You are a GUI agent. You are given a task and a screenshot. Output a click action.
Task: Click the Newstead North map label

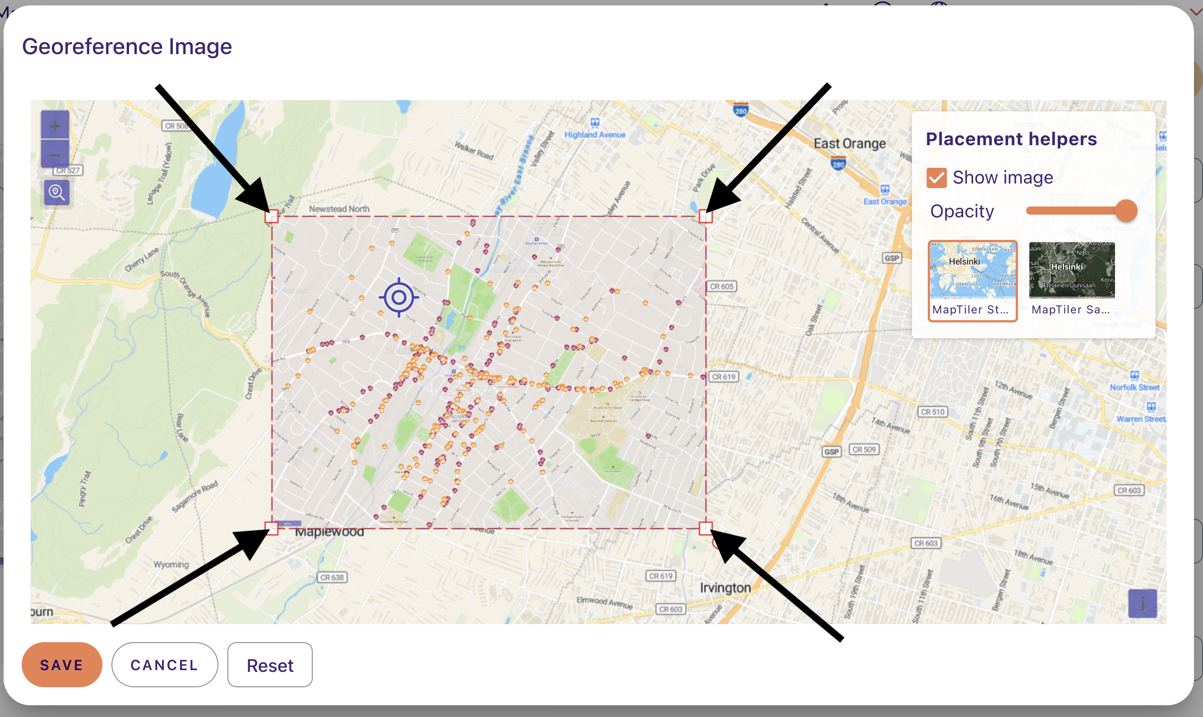pos(339,209)
